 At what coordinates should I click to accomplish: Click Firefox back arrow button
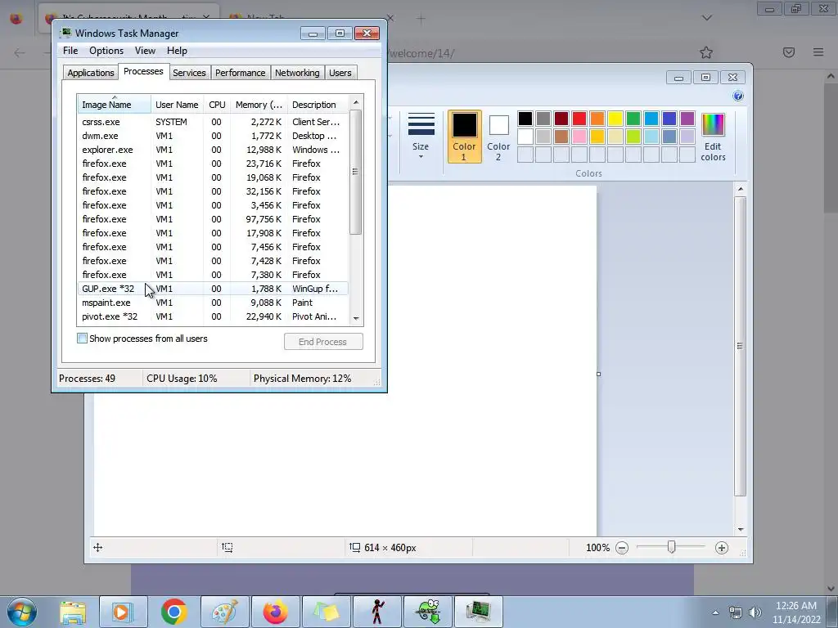coord(20,52)
